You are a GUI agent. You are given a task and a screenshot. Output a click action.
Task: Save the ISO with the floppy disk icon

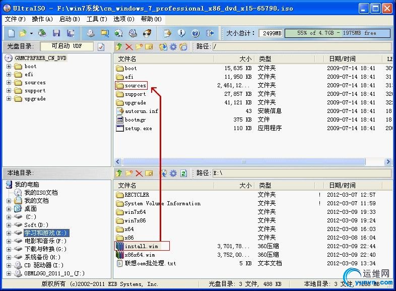click(x=56, y=33)
